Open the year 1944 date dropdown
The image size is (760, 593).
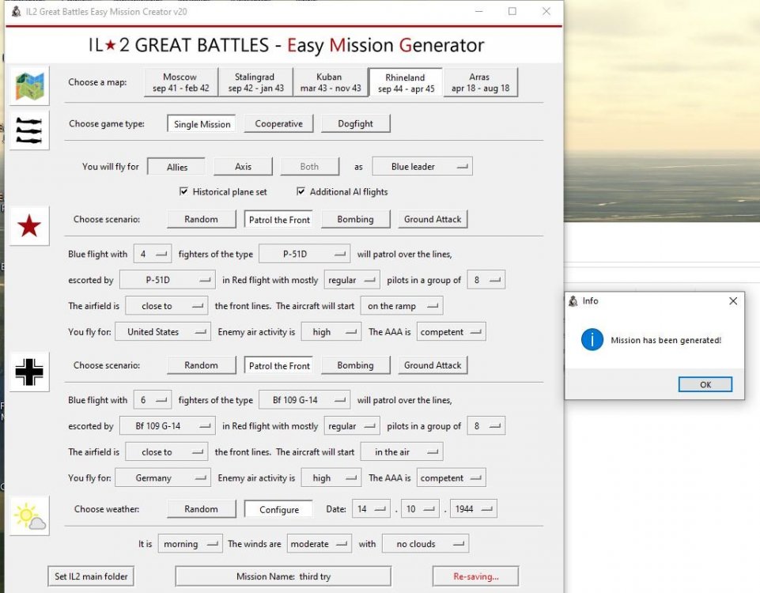pyautogui.click(x=473, y=509)
